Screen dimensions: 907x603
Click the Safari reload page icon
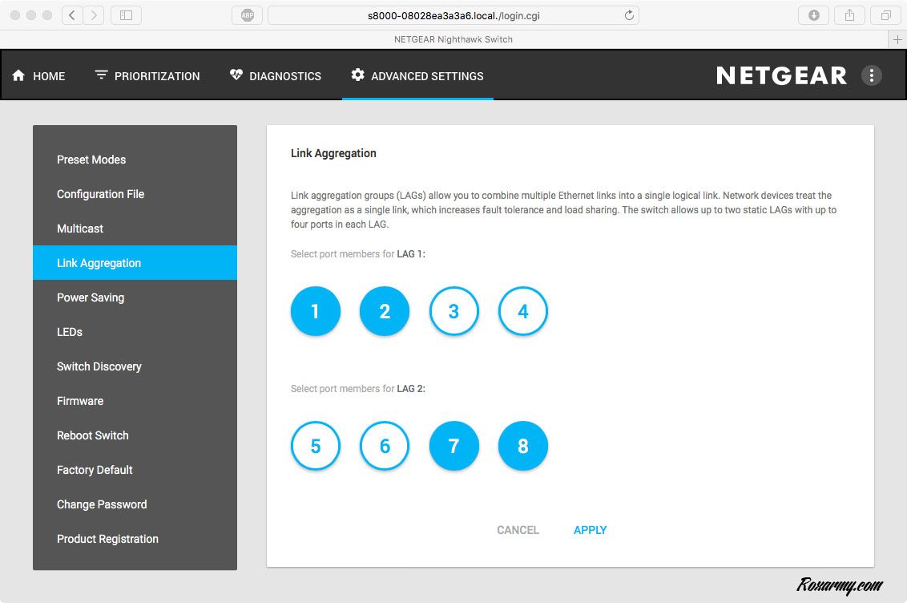tap(629, 15)
